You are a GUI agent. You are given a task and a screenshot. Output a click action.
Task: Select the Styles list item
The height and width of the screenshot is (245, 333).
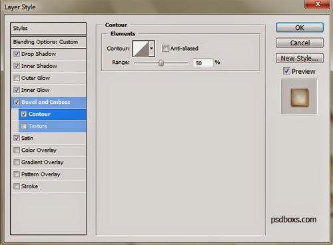pyautogui.click(x=48, y=29)
